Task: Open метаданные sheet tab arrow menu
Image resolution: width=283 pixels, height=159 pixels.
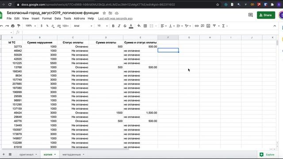Action: pos(84,155)
